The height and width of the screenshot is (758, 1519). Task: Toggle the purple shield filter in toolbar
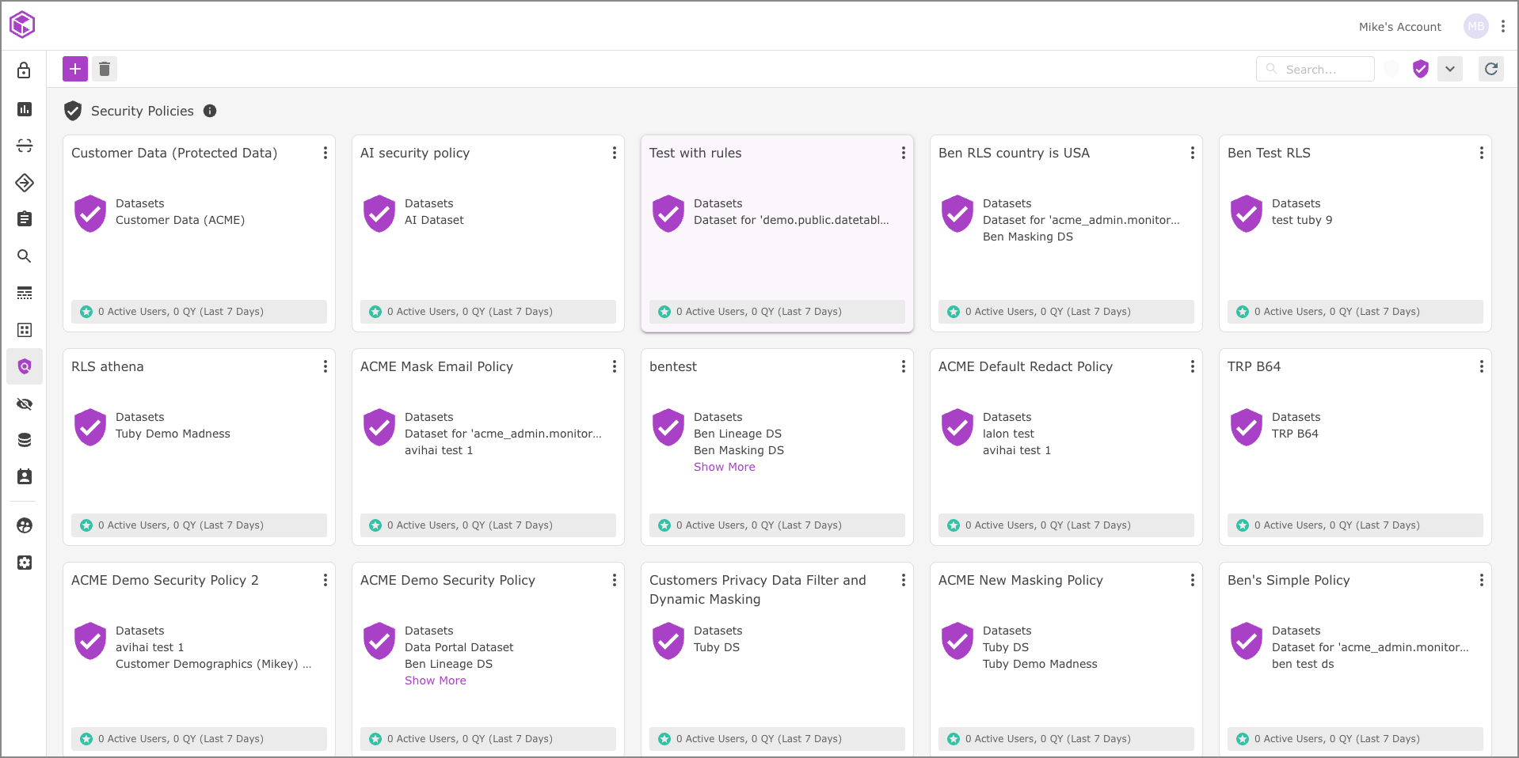tap(1420, 69)
